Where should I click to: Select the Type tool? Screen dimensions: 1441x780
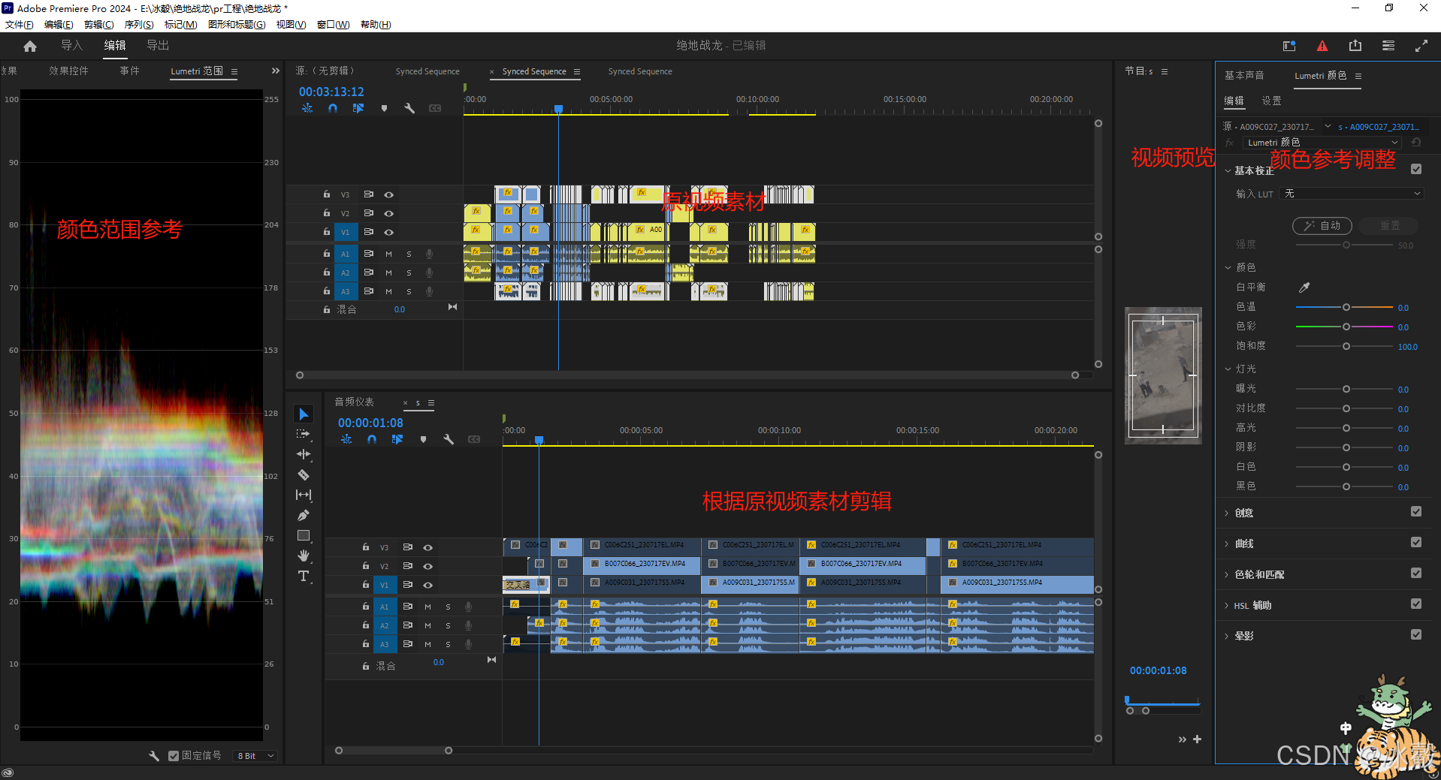click(304, 576)
